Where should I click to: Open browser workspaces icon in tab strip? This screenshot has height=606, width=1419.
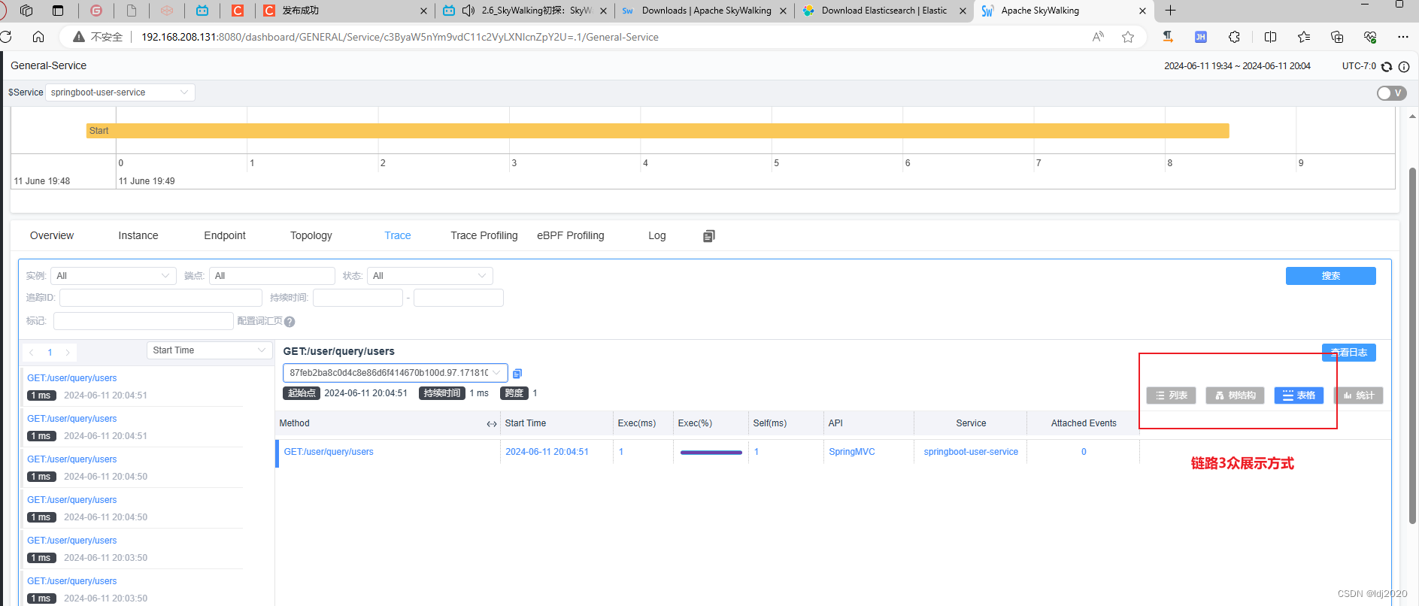(x=26, y=11)
